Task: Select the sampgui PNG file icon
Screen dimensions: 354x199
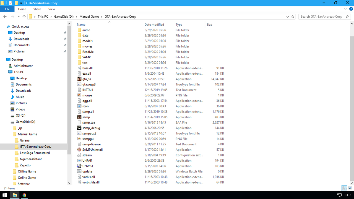Action: point(79,139)
